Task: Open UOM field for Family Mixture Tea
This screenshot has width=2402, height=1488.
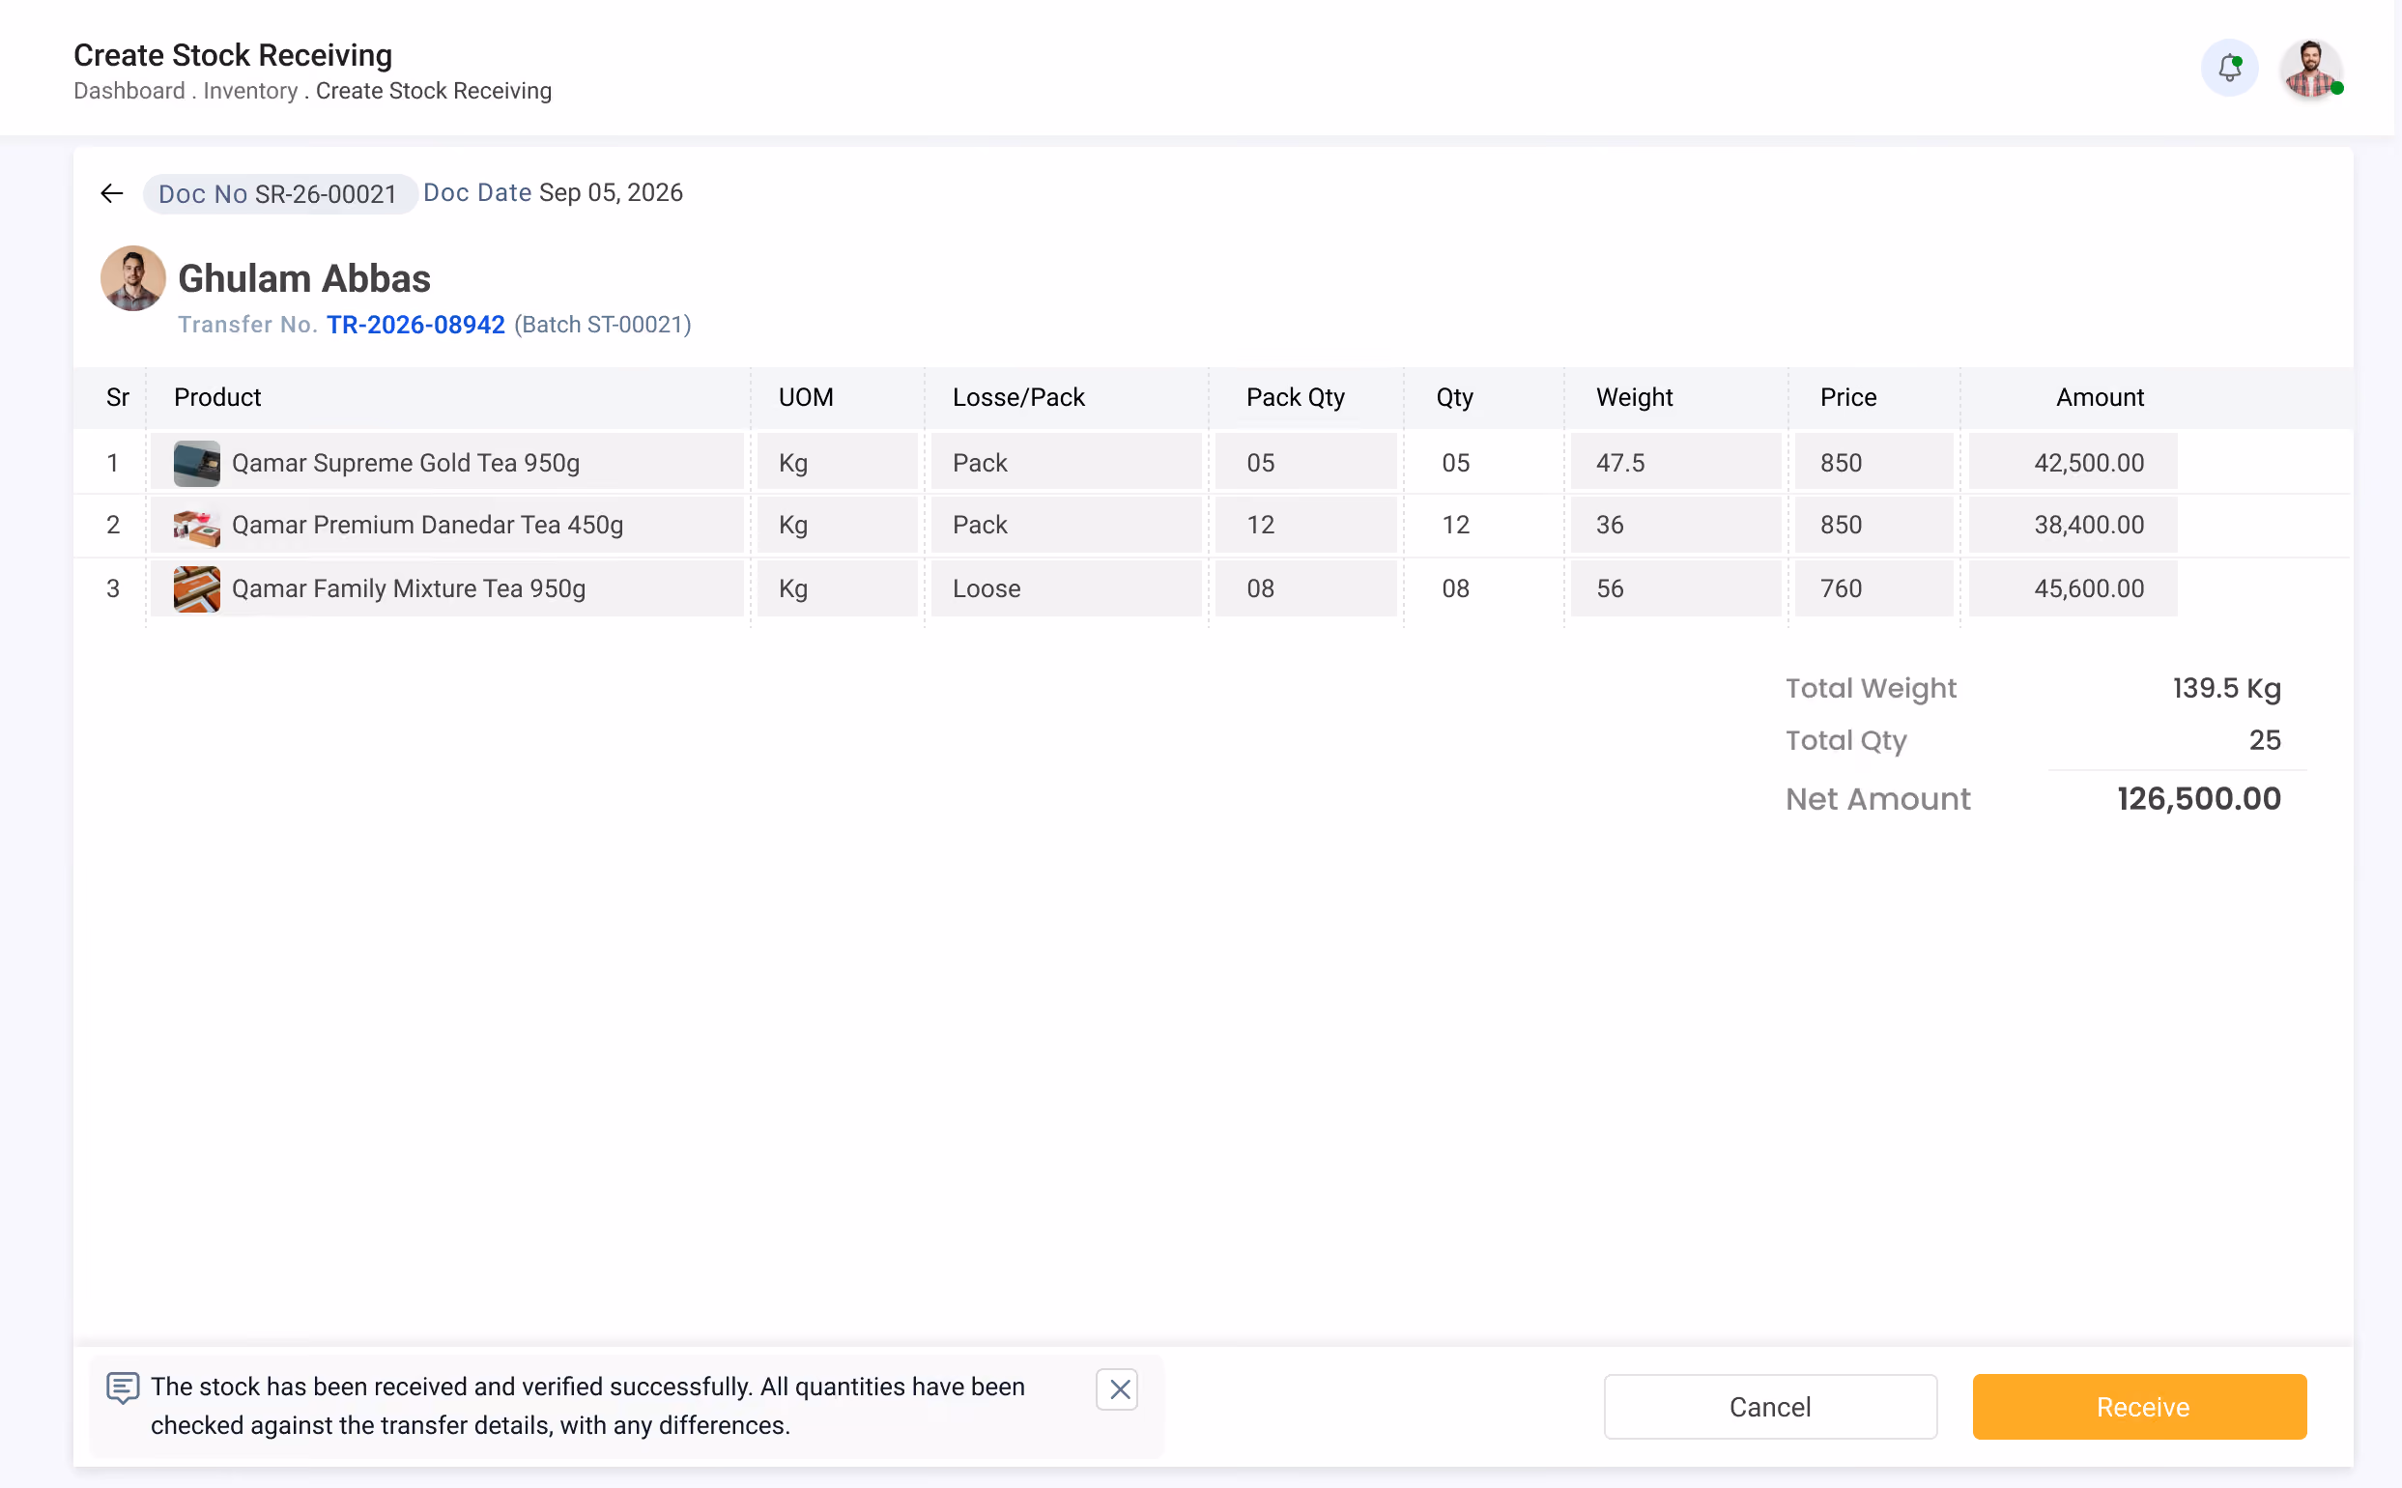Action: pos(838,588)
